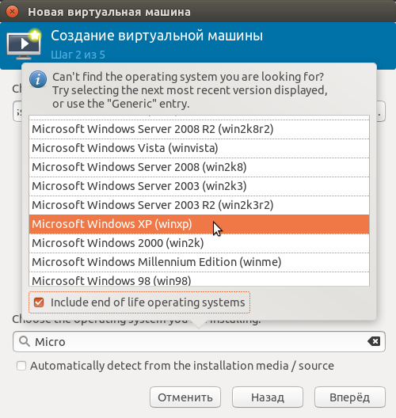Viewport: 396px width, 418px height.
Task: Enable automatic detection from installation media
Action: (x=21, y=366)
